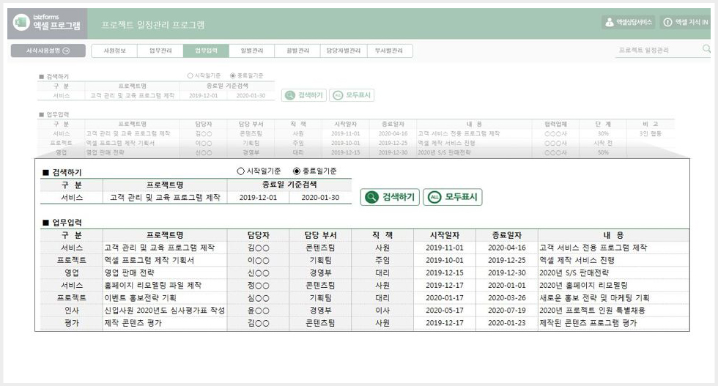Screen dimensions: 718x386
Task: Click the 담당자 column header in enlarged table
Action: point(258,235)
